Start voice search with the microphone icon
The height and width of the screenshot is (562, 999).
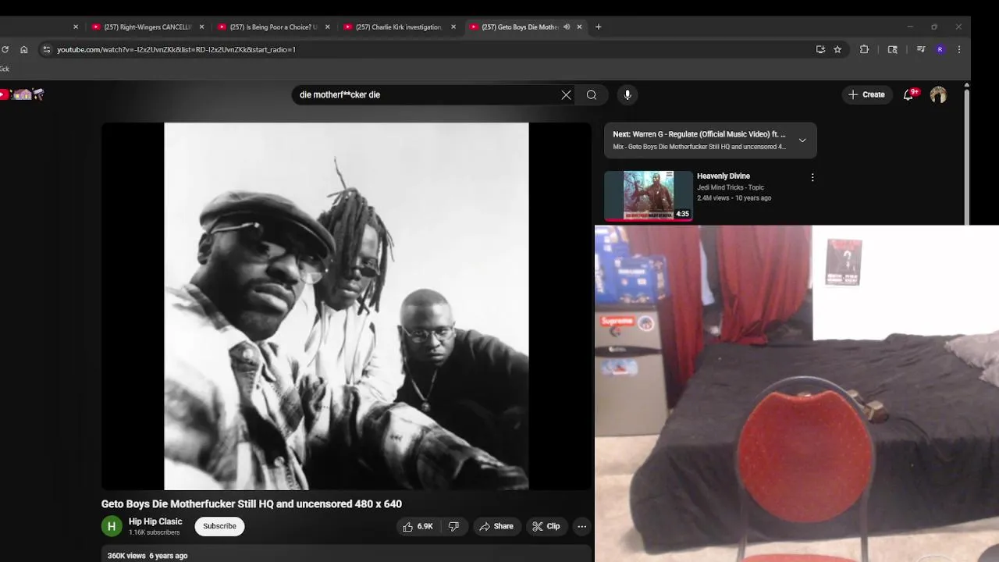click(x=627, y=94)
